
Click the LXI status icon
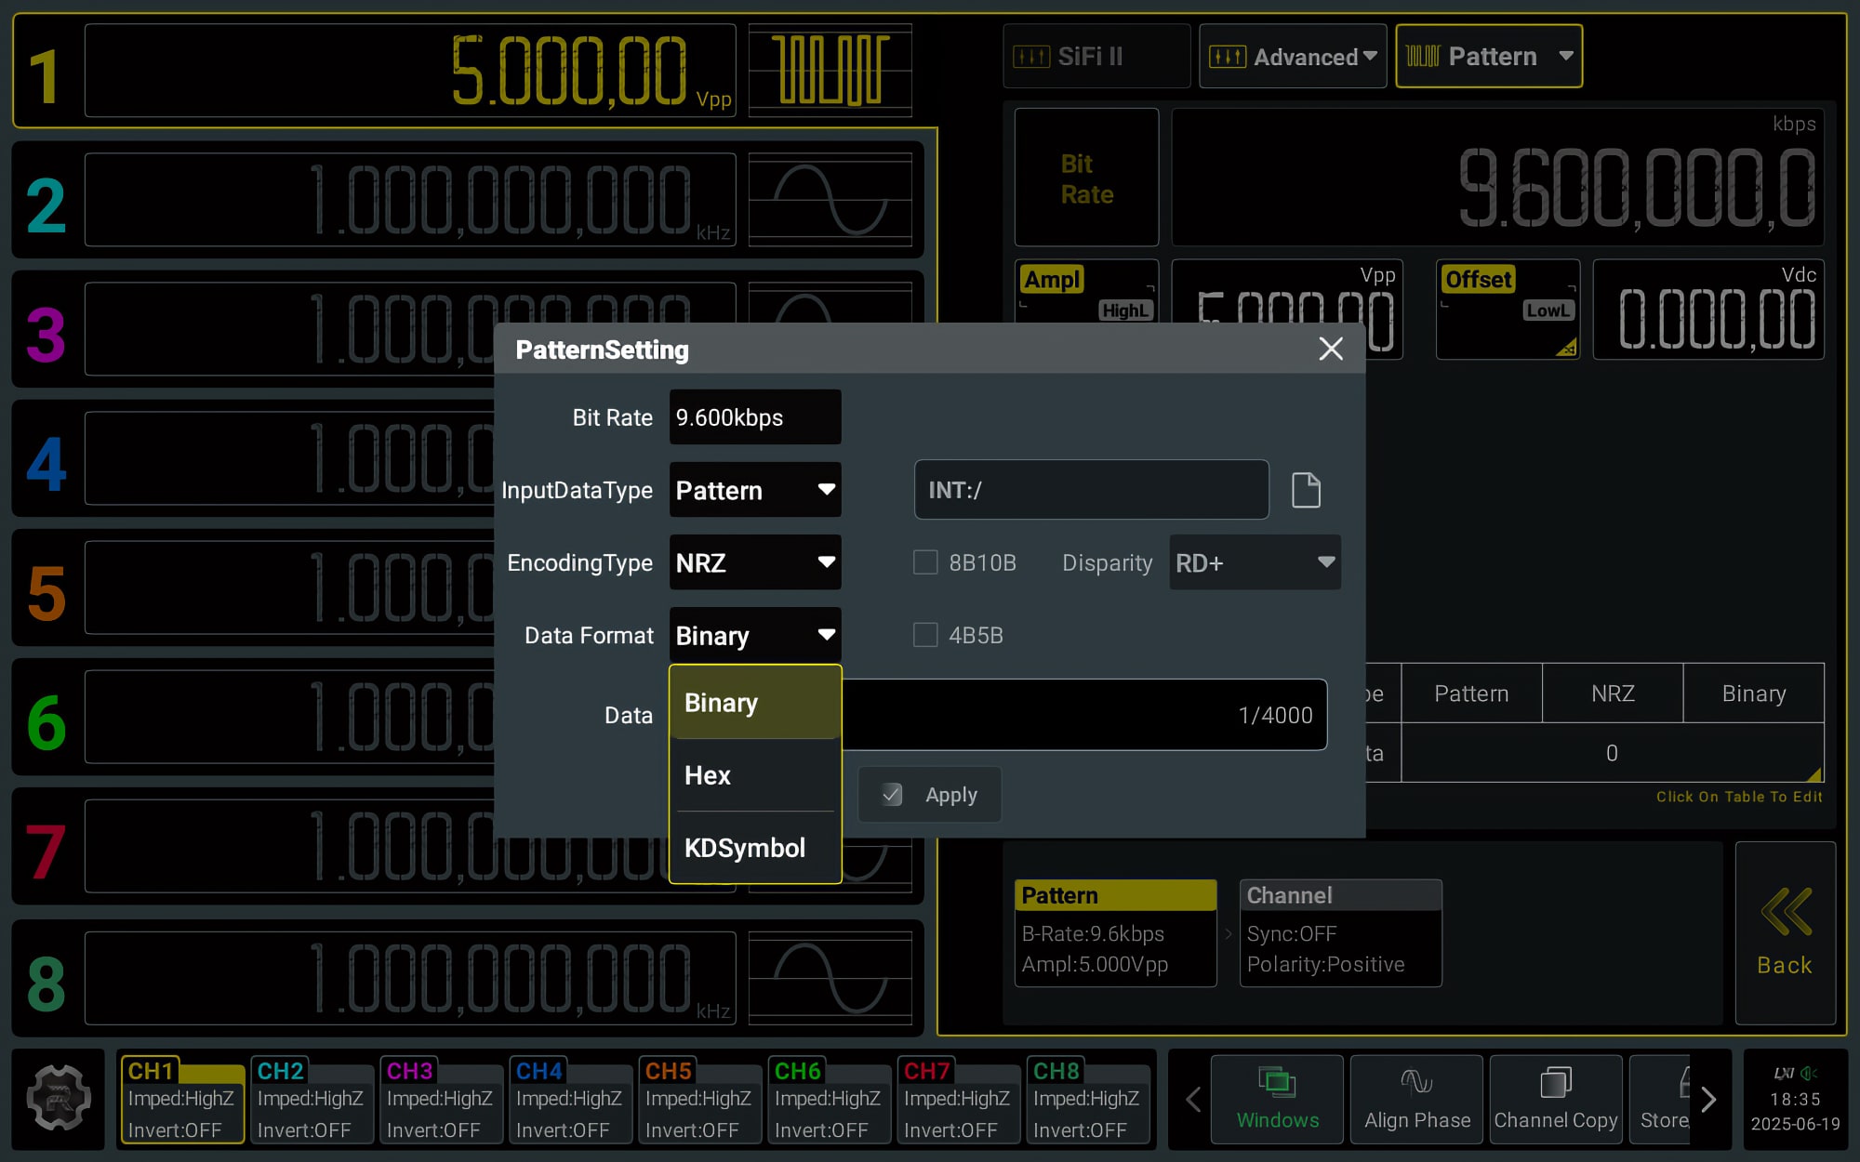[x=1783, y=1073]
